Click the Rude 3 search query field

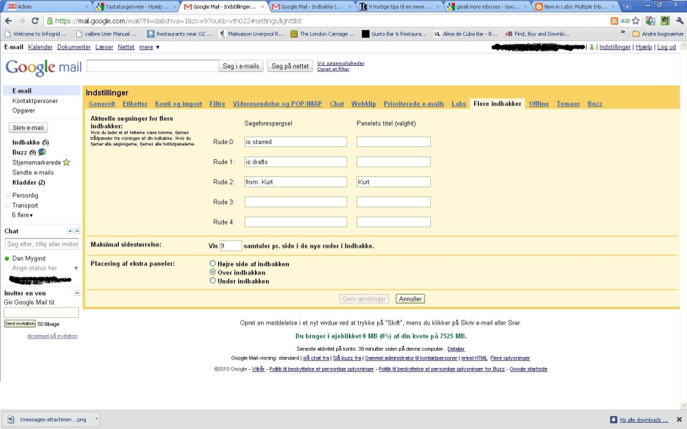point(295,202)
